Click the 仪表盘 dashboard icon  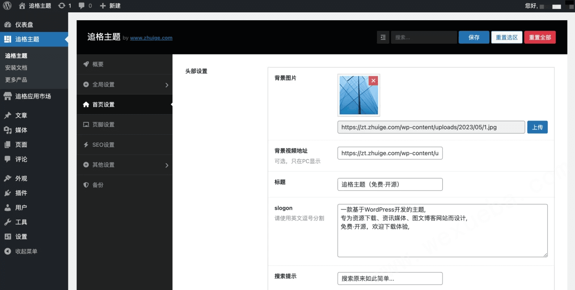pos(7,25)
